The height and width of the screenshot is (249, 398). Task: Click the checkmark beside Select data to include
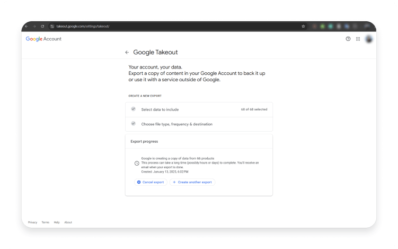133,109
